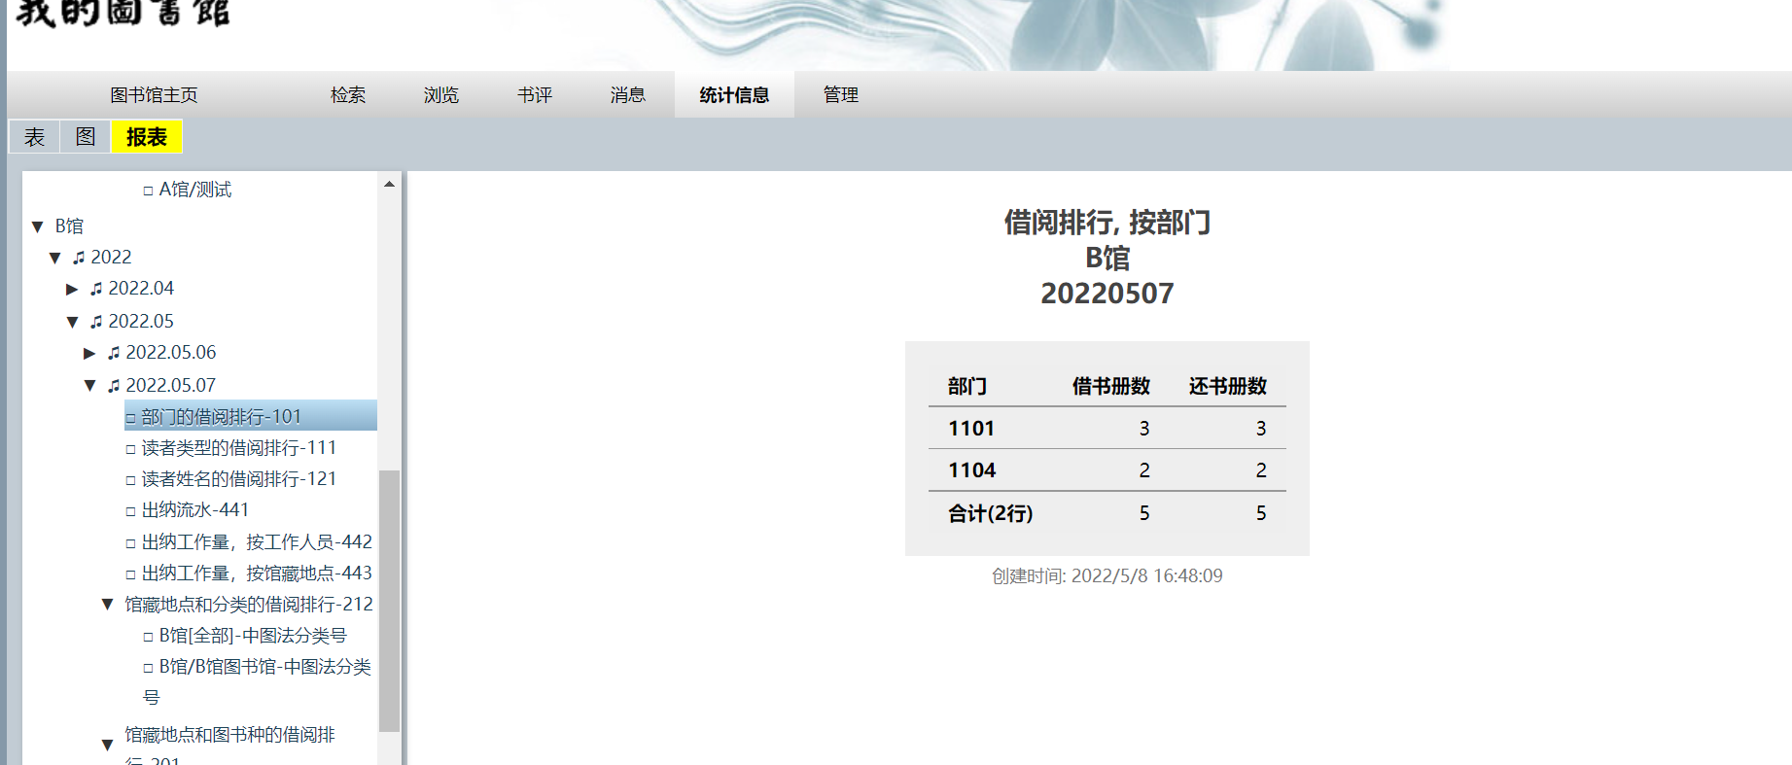This screenshot has height=765, width=1792.
Task: Open the 浏览 menu
Action: pos(441,95)
